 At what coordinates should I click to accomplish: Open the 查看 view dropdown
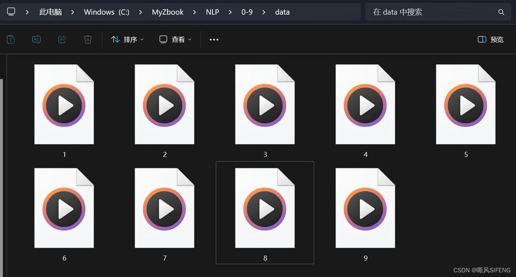(176, 39)
